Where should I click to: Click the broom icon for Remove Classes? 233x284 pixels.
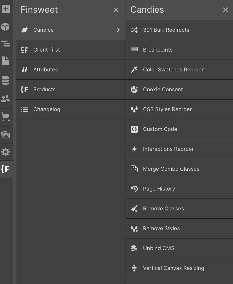point(134,209)
